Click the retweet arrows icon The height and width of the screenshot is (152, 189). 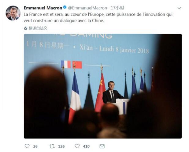click(x=52, y=146)
